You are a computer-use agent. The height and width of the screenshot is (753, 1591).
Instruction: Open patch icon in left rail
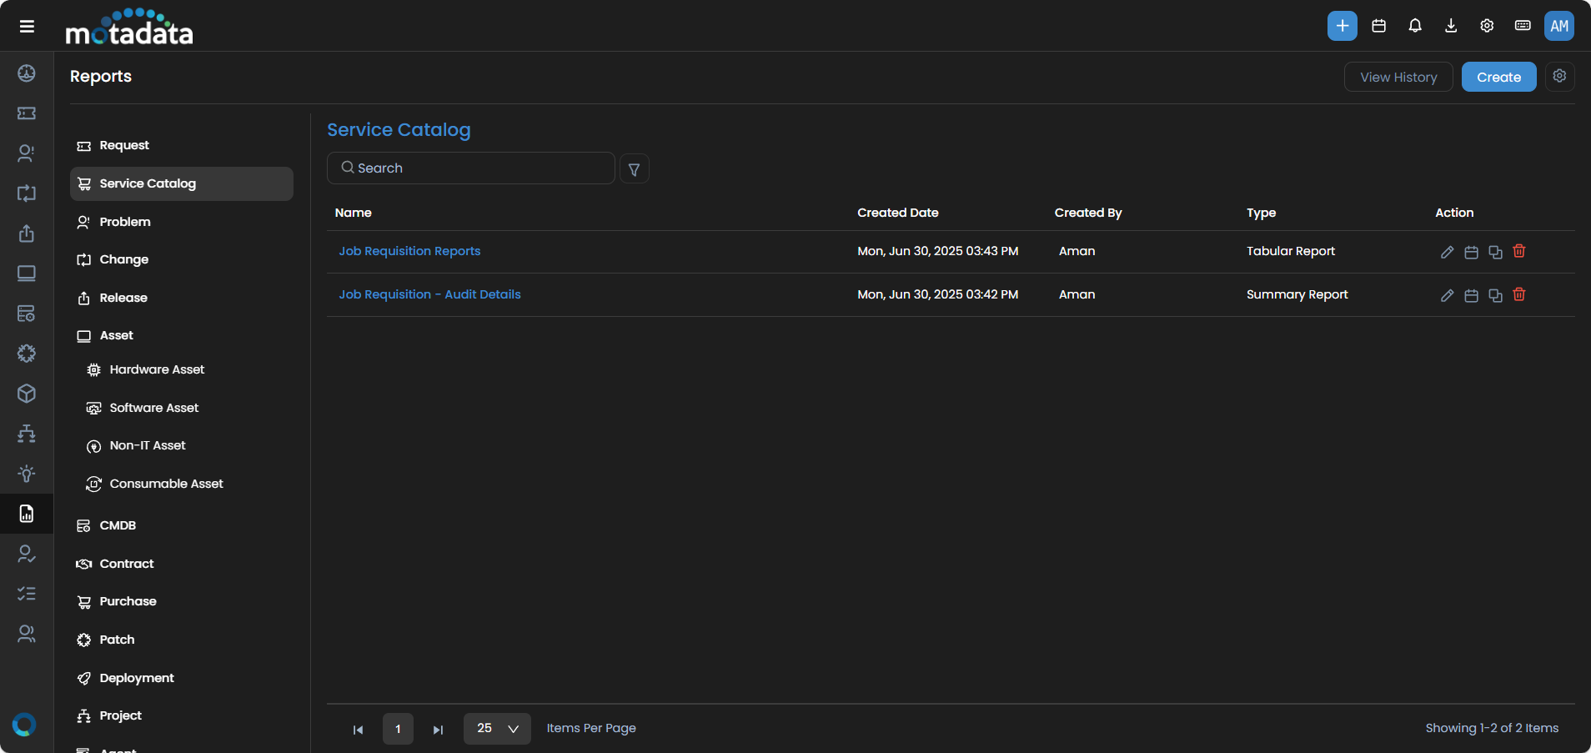(27, 354)
